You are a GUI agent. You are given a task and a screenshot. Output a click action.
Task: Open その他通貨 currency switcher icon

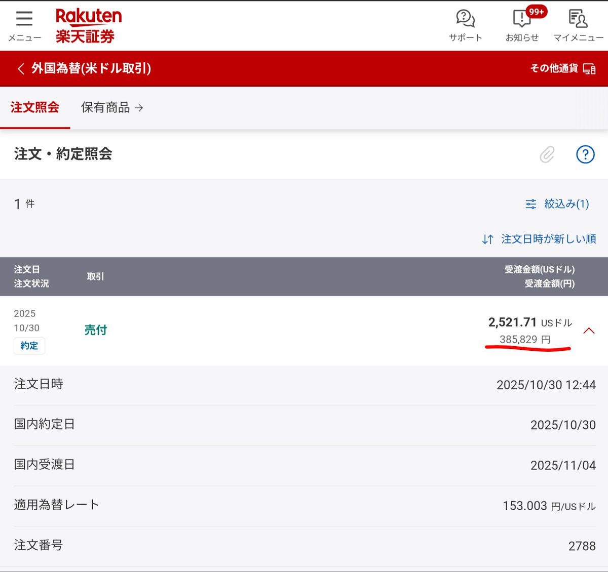[589, 68]
